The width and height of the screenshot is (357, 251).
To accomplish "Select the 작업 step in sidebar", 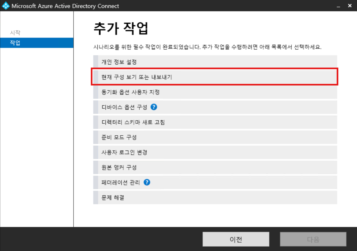I will 37,43.
